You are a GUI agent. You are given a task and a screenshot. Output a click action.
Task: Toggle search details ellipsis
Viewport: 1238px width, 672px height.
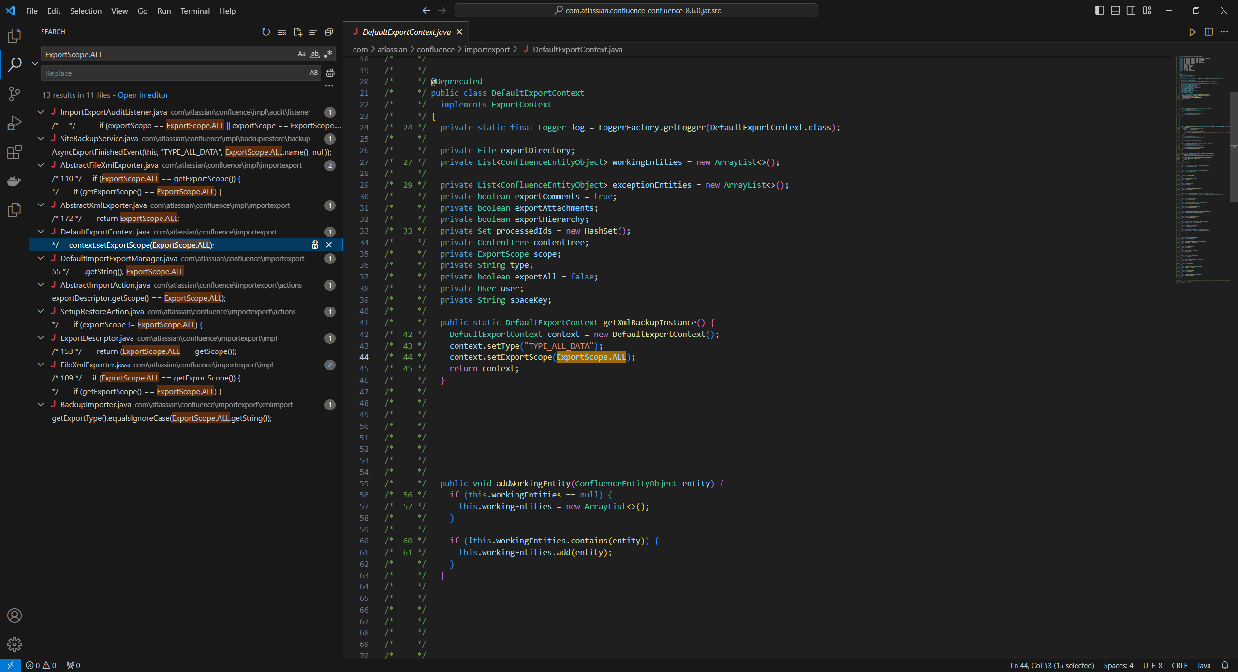coord(329,86)
